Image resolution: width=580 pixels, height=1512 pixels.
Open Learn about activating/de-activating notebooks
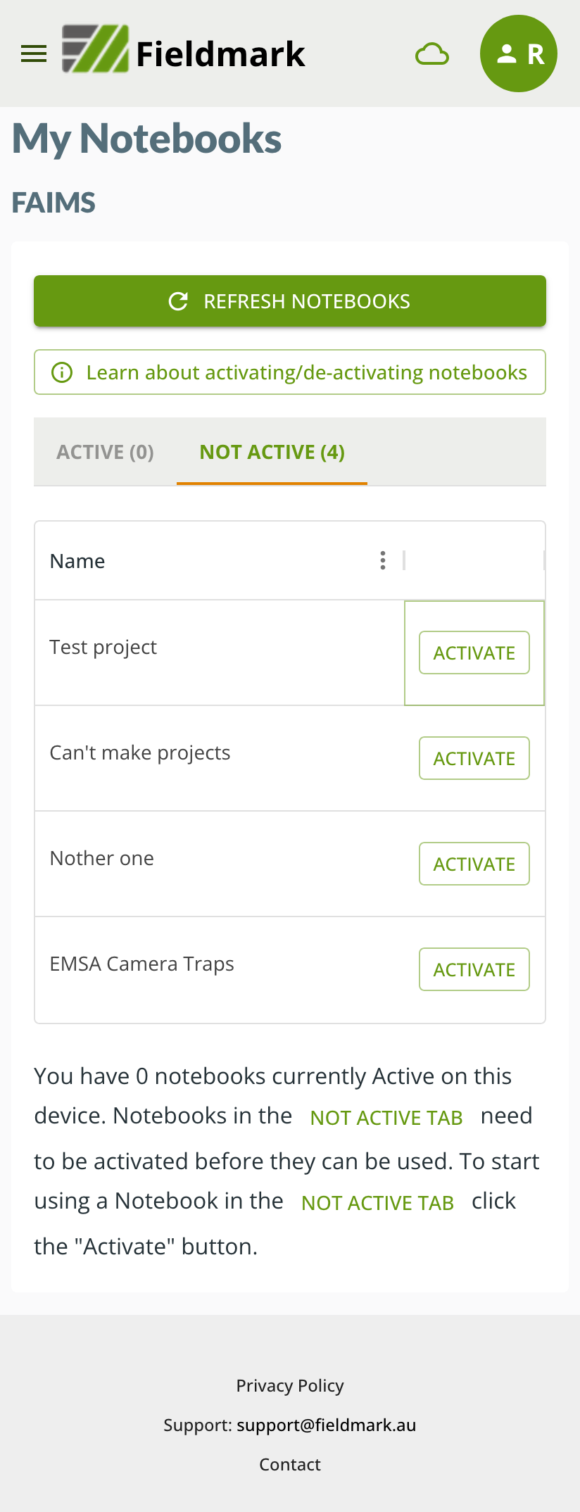(306, 372)
